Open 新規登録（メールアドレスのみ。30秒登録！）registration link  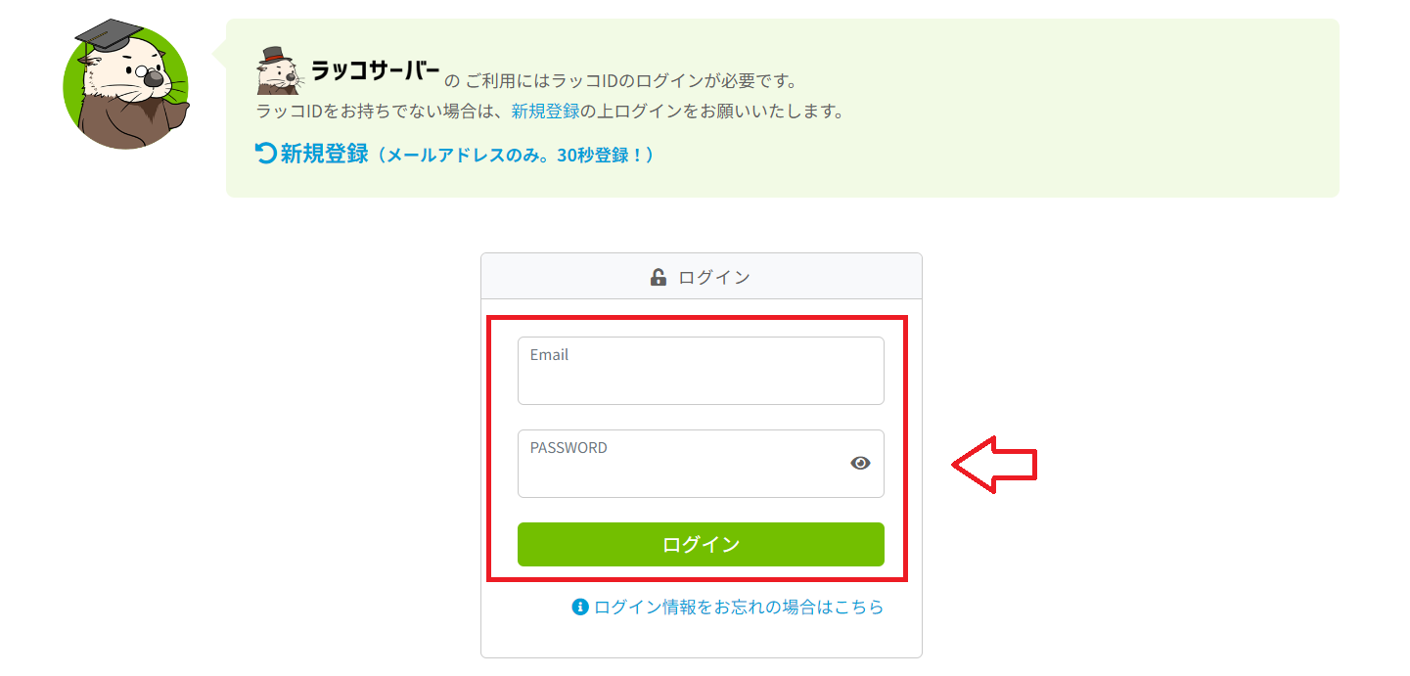[455, 154]
